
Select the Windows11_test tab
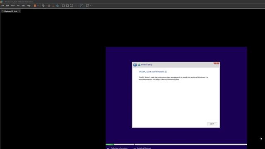11,11
